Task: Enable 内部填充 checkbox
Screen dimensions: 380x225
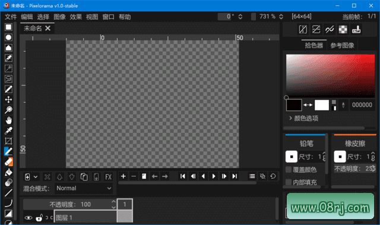Action: 289,182
